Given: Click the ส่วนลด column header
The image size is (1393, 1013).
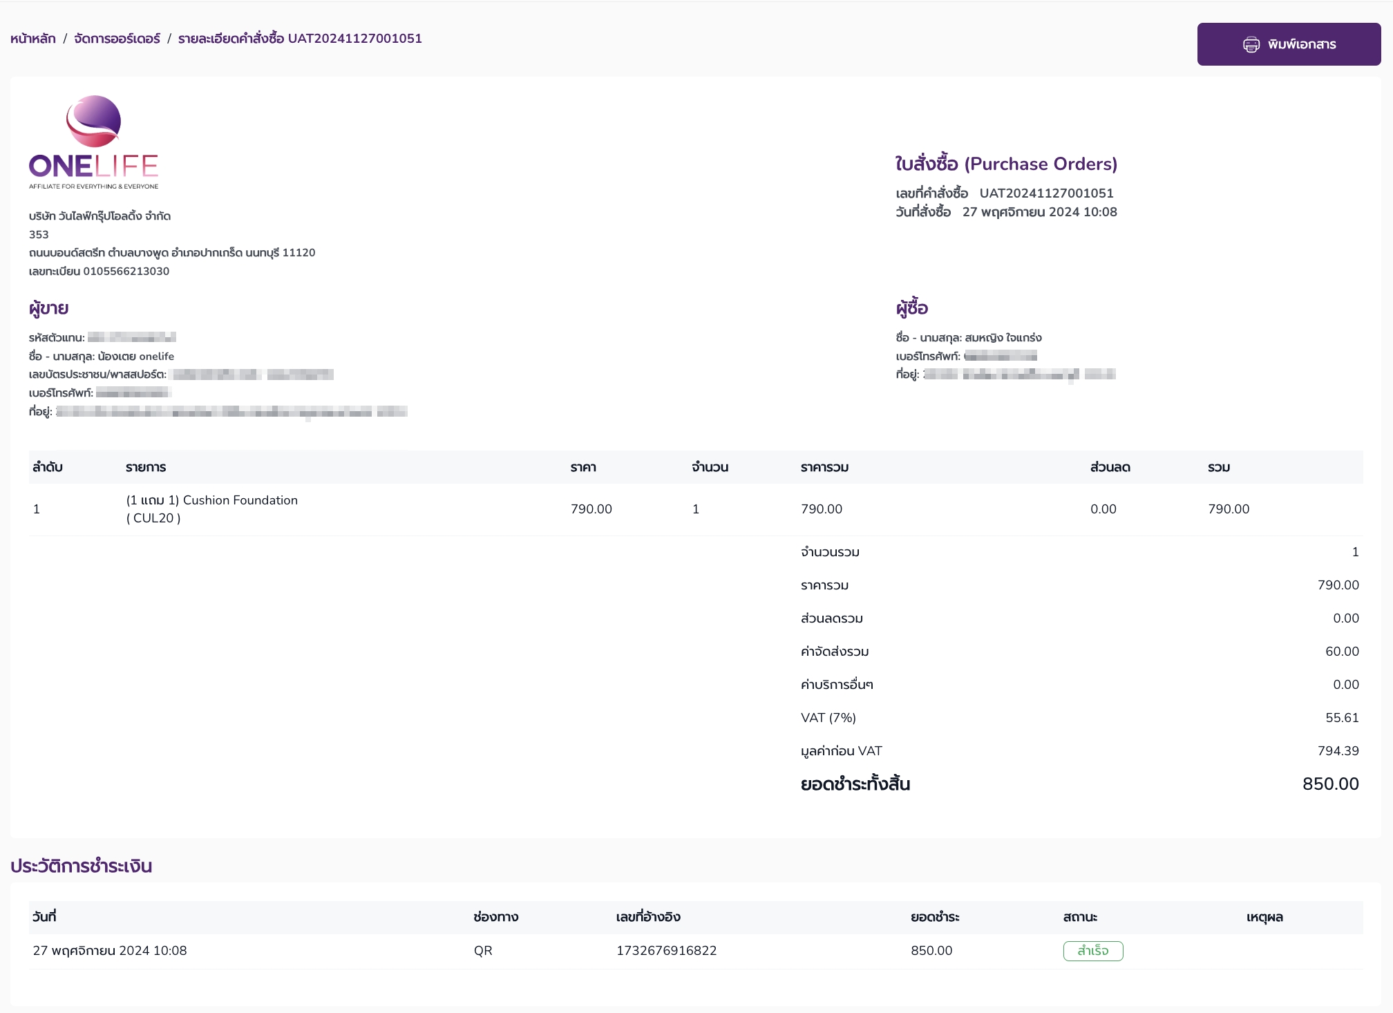Looking at the screenshot, I should coord(1110,468).
